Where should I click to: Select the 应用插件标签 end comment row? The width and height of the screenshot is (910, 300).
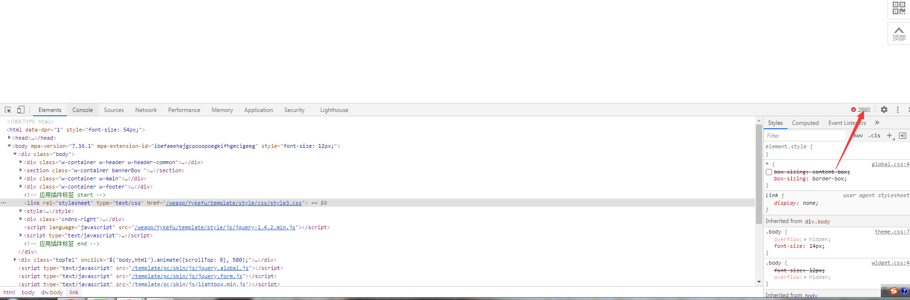[378, 244]
